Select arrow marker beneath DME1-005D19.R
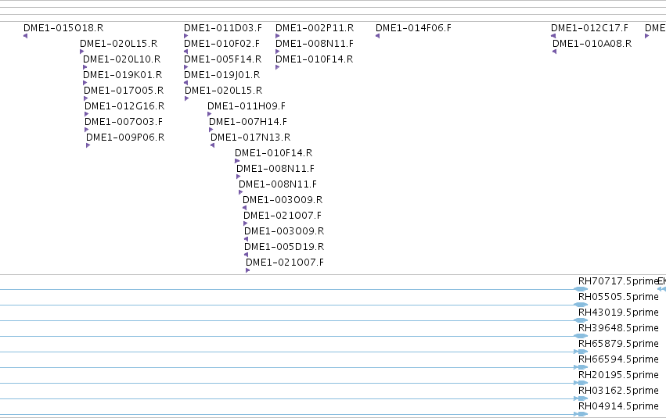Screen dimensions: 666x418 click(246, 255)
